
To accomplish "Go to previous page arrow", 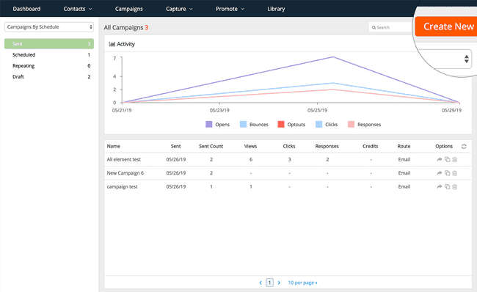I will [x=261, y=283].
